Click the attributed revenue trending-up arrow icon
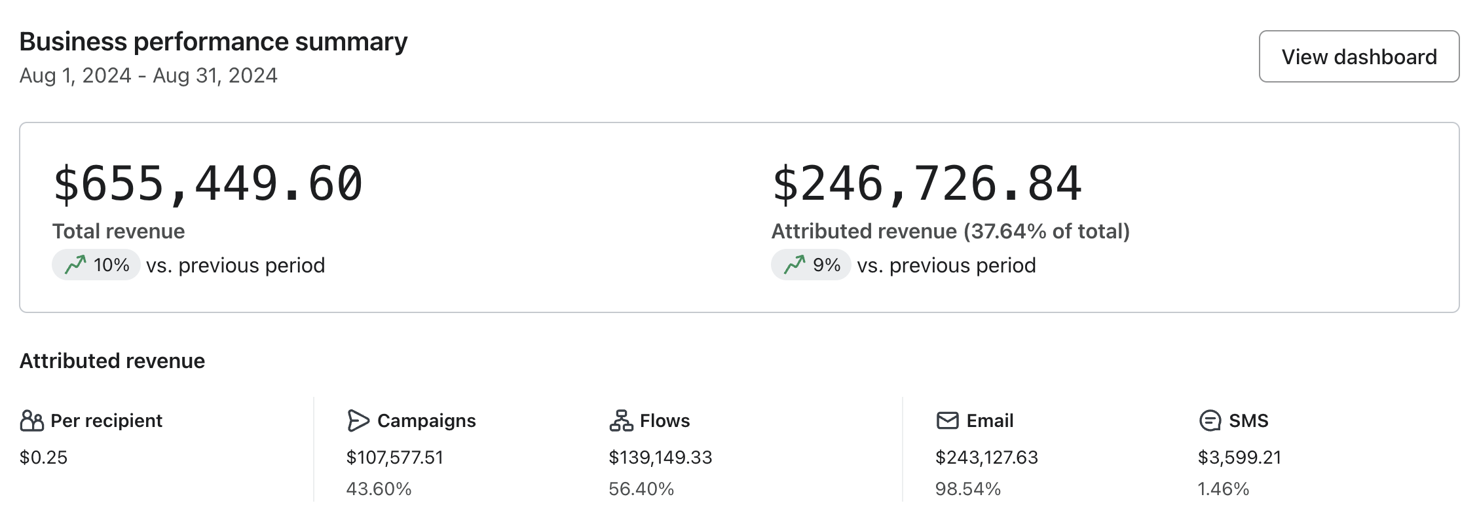This screenshot has height=520, width=1479. click(x=795, y=265)
